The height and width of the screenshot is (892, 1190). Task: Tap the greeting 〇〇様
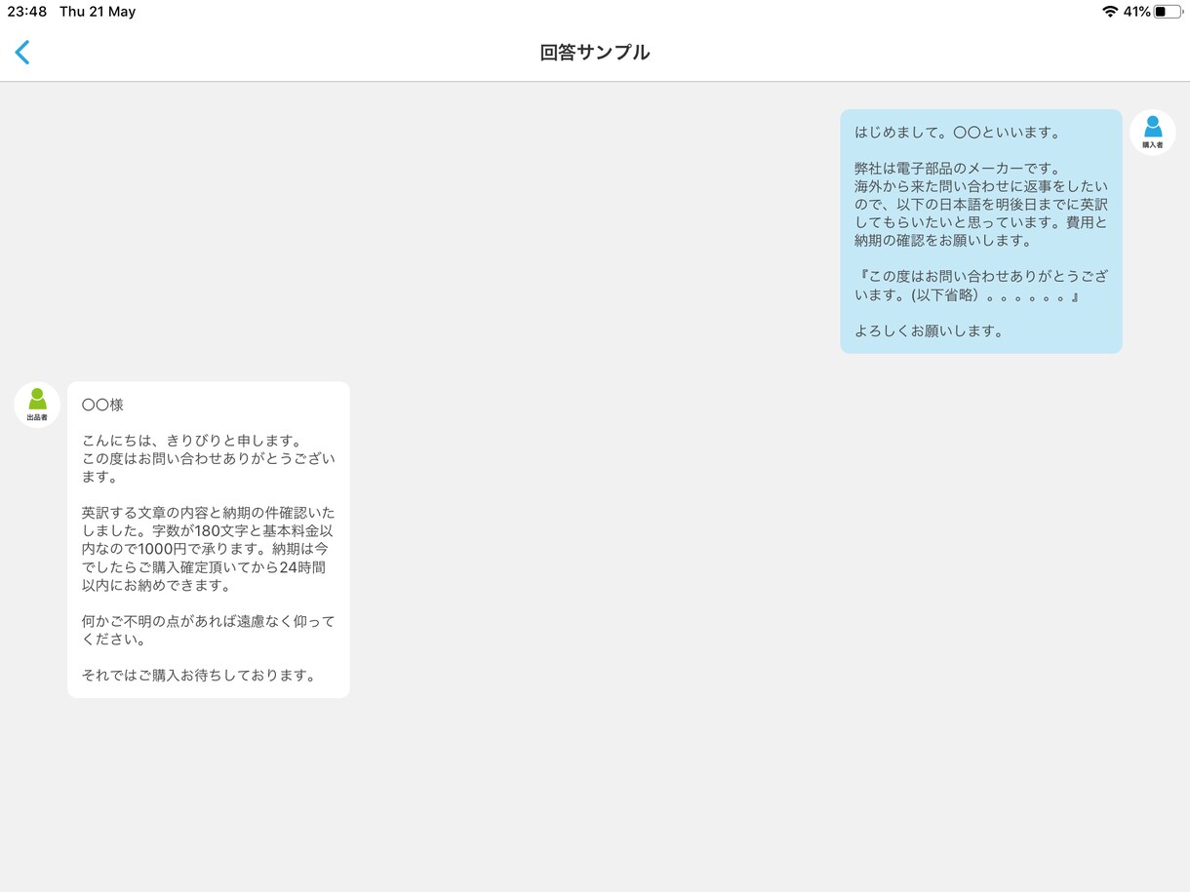[102, 405]
